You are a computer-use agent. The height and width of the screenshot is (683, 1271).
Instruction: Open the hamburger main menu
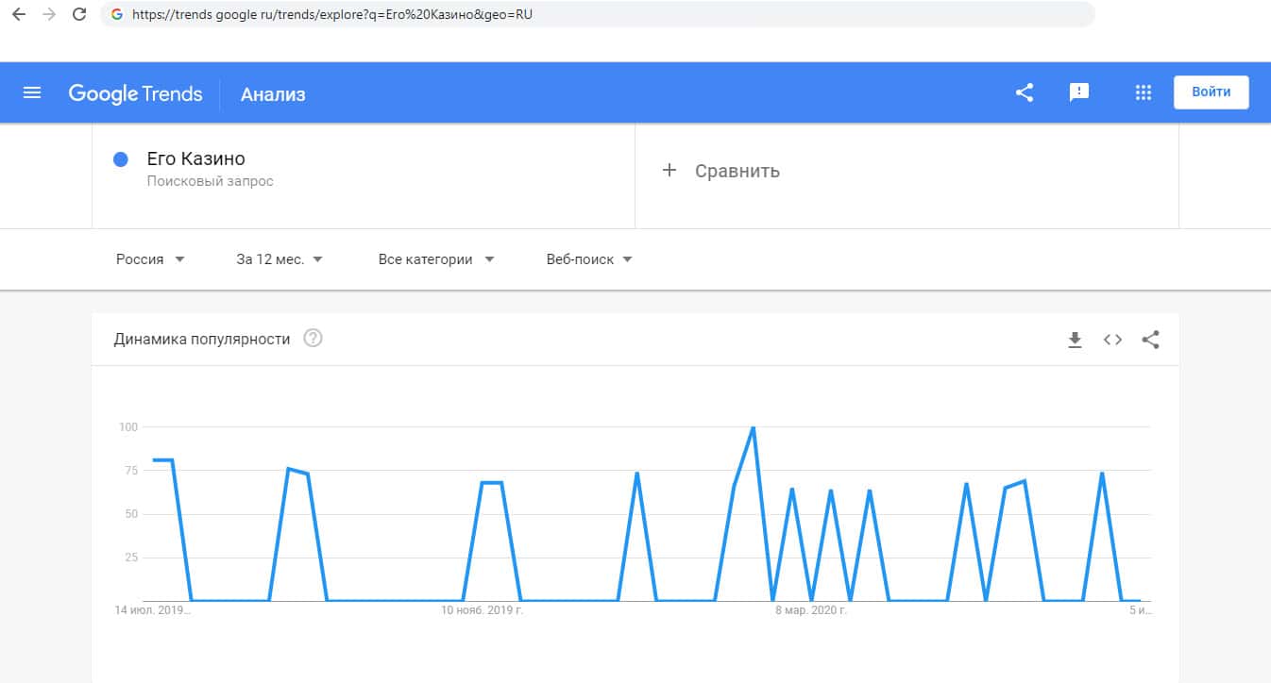pyautogui.click(x=32, y=92)
